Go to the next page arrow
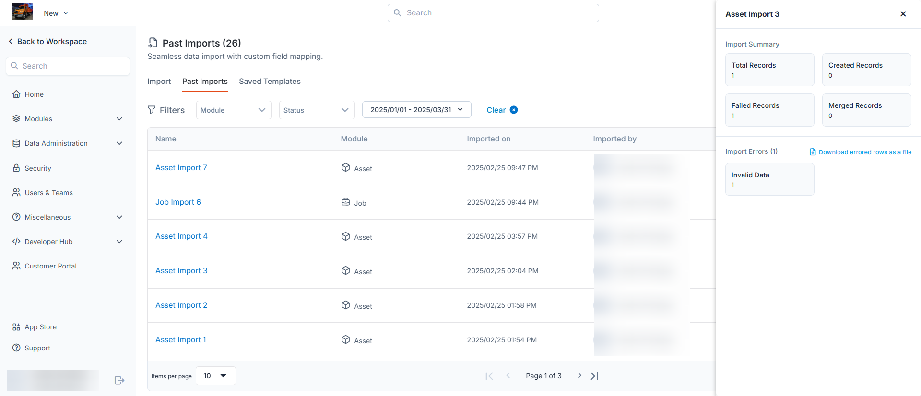 click(579, 376)
